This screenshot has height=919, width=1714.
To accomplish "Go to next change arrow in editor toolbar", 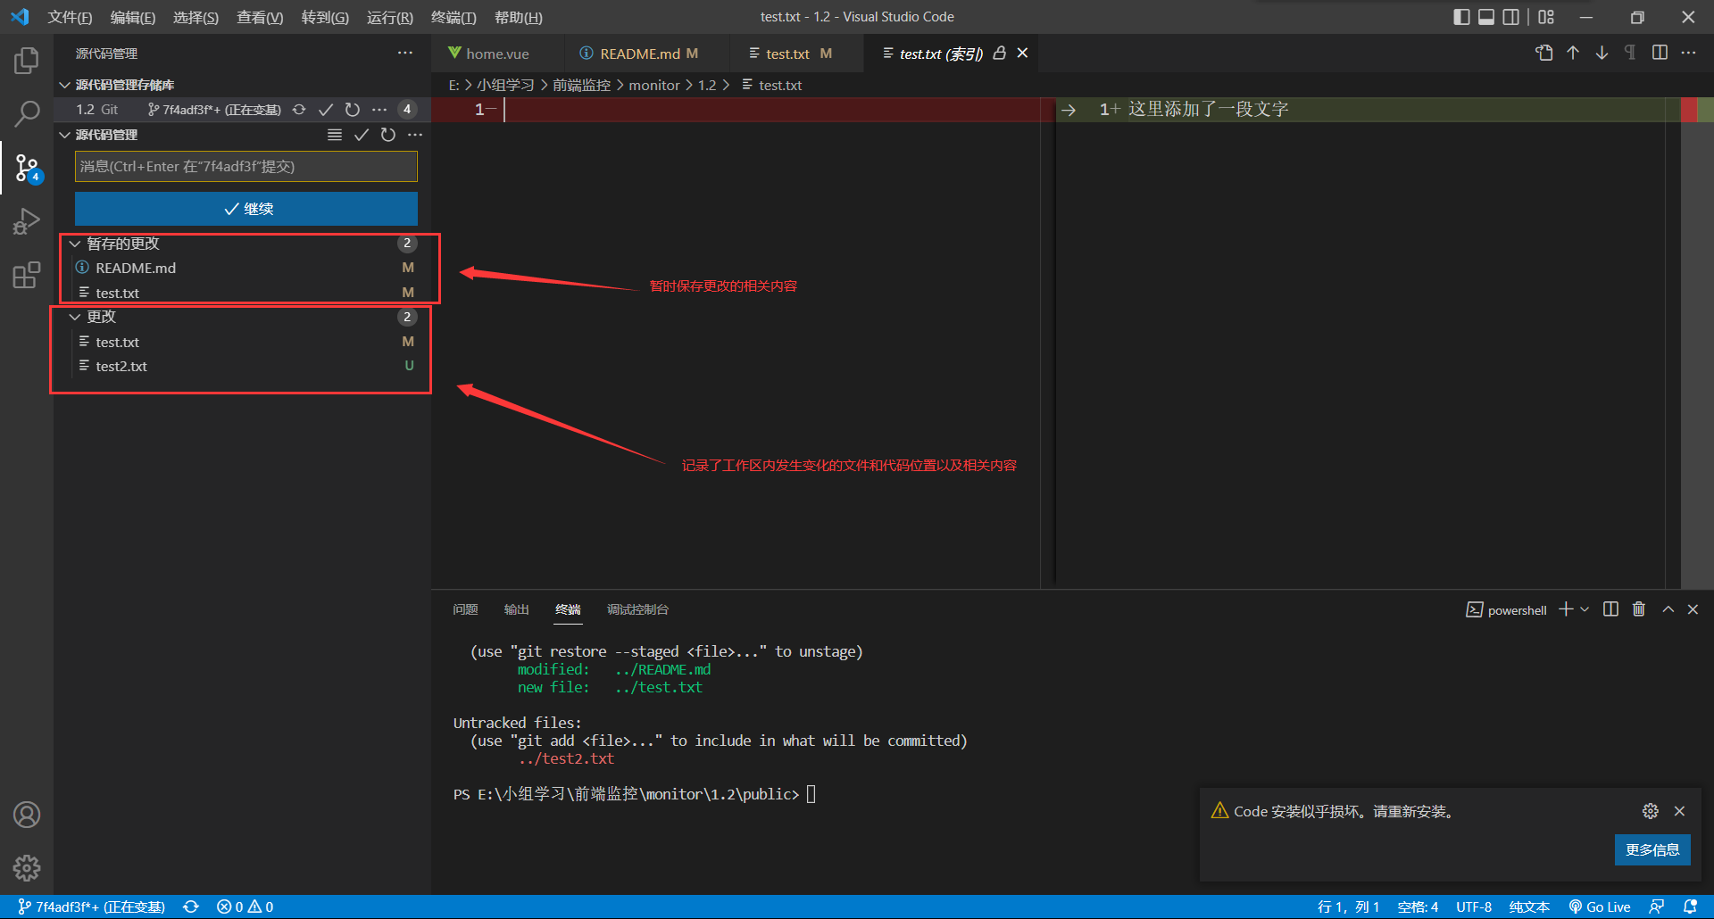I will [1602, 53].
